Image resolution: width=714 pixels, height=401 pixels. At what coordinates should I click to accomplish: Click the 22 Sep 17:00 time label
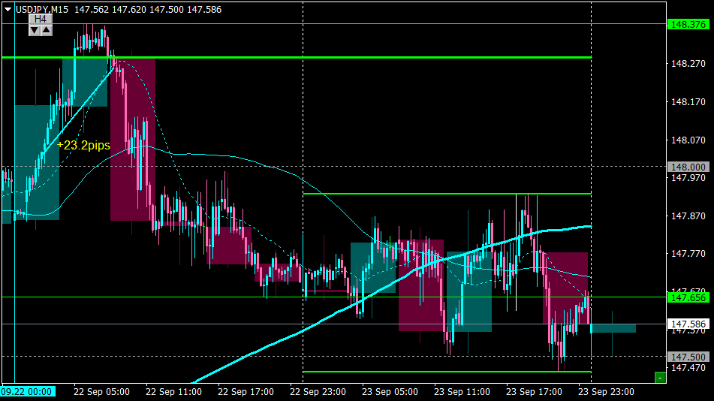pyautogui.click(x=246, y=391)
